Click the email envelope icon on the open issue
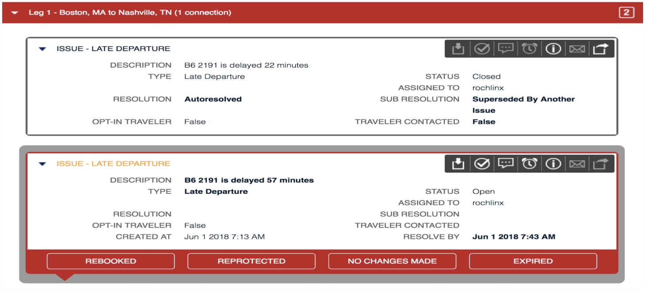 coord(577,163)
